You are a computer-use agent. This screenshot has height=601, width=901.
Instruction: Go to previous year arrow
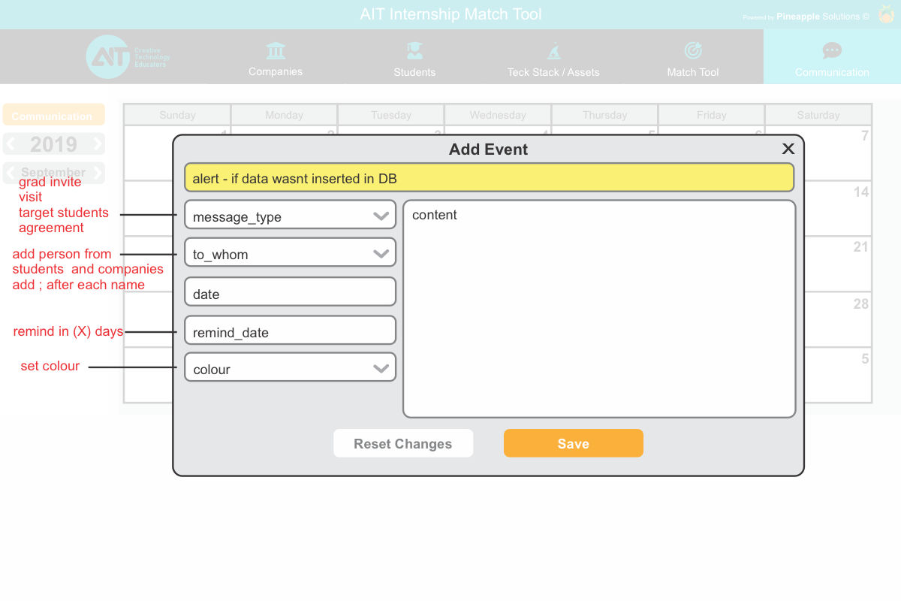tap(11, 144)
